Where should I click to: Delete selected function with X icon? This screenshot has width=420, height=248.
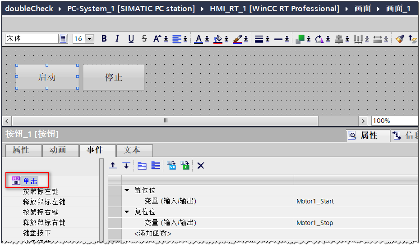201,166
